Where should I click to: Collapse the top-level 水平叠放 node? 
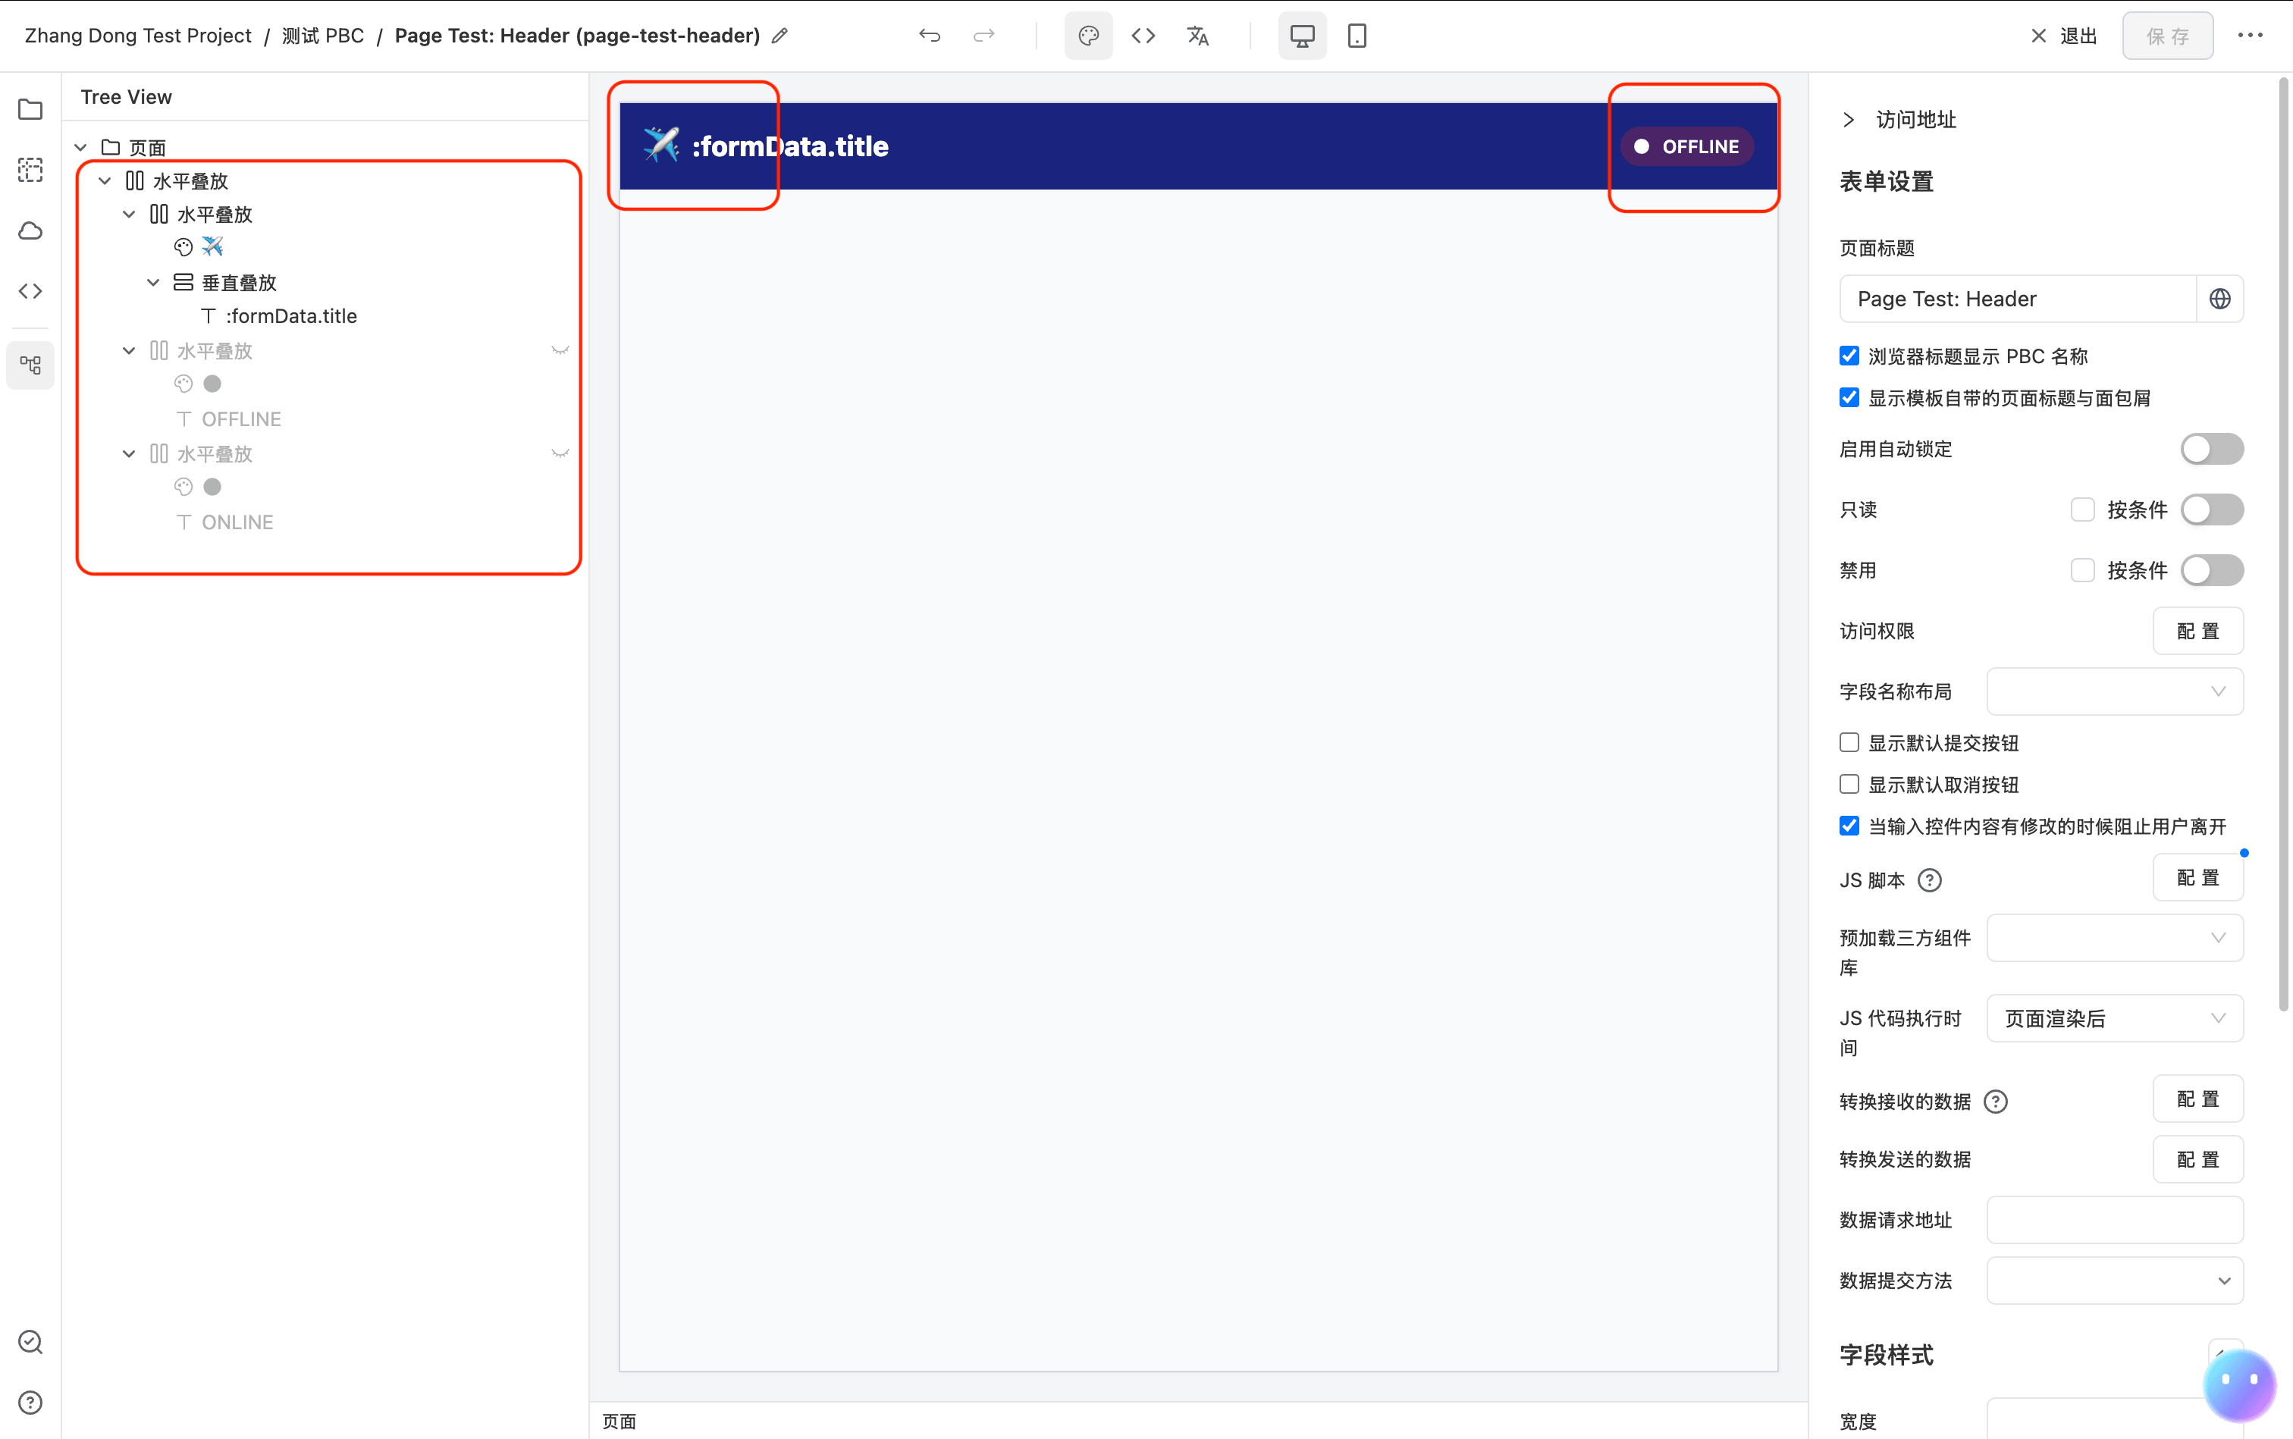[105, 181]
